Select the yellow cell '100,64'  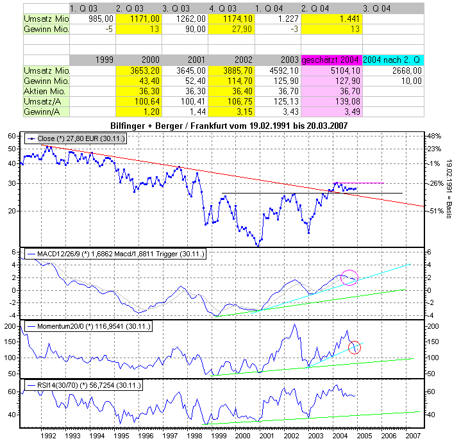pos(138,101)
